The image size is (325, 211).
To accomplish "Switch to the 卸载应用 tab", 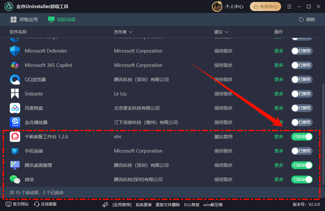I will pyautogui.click(x=24, y=19).
